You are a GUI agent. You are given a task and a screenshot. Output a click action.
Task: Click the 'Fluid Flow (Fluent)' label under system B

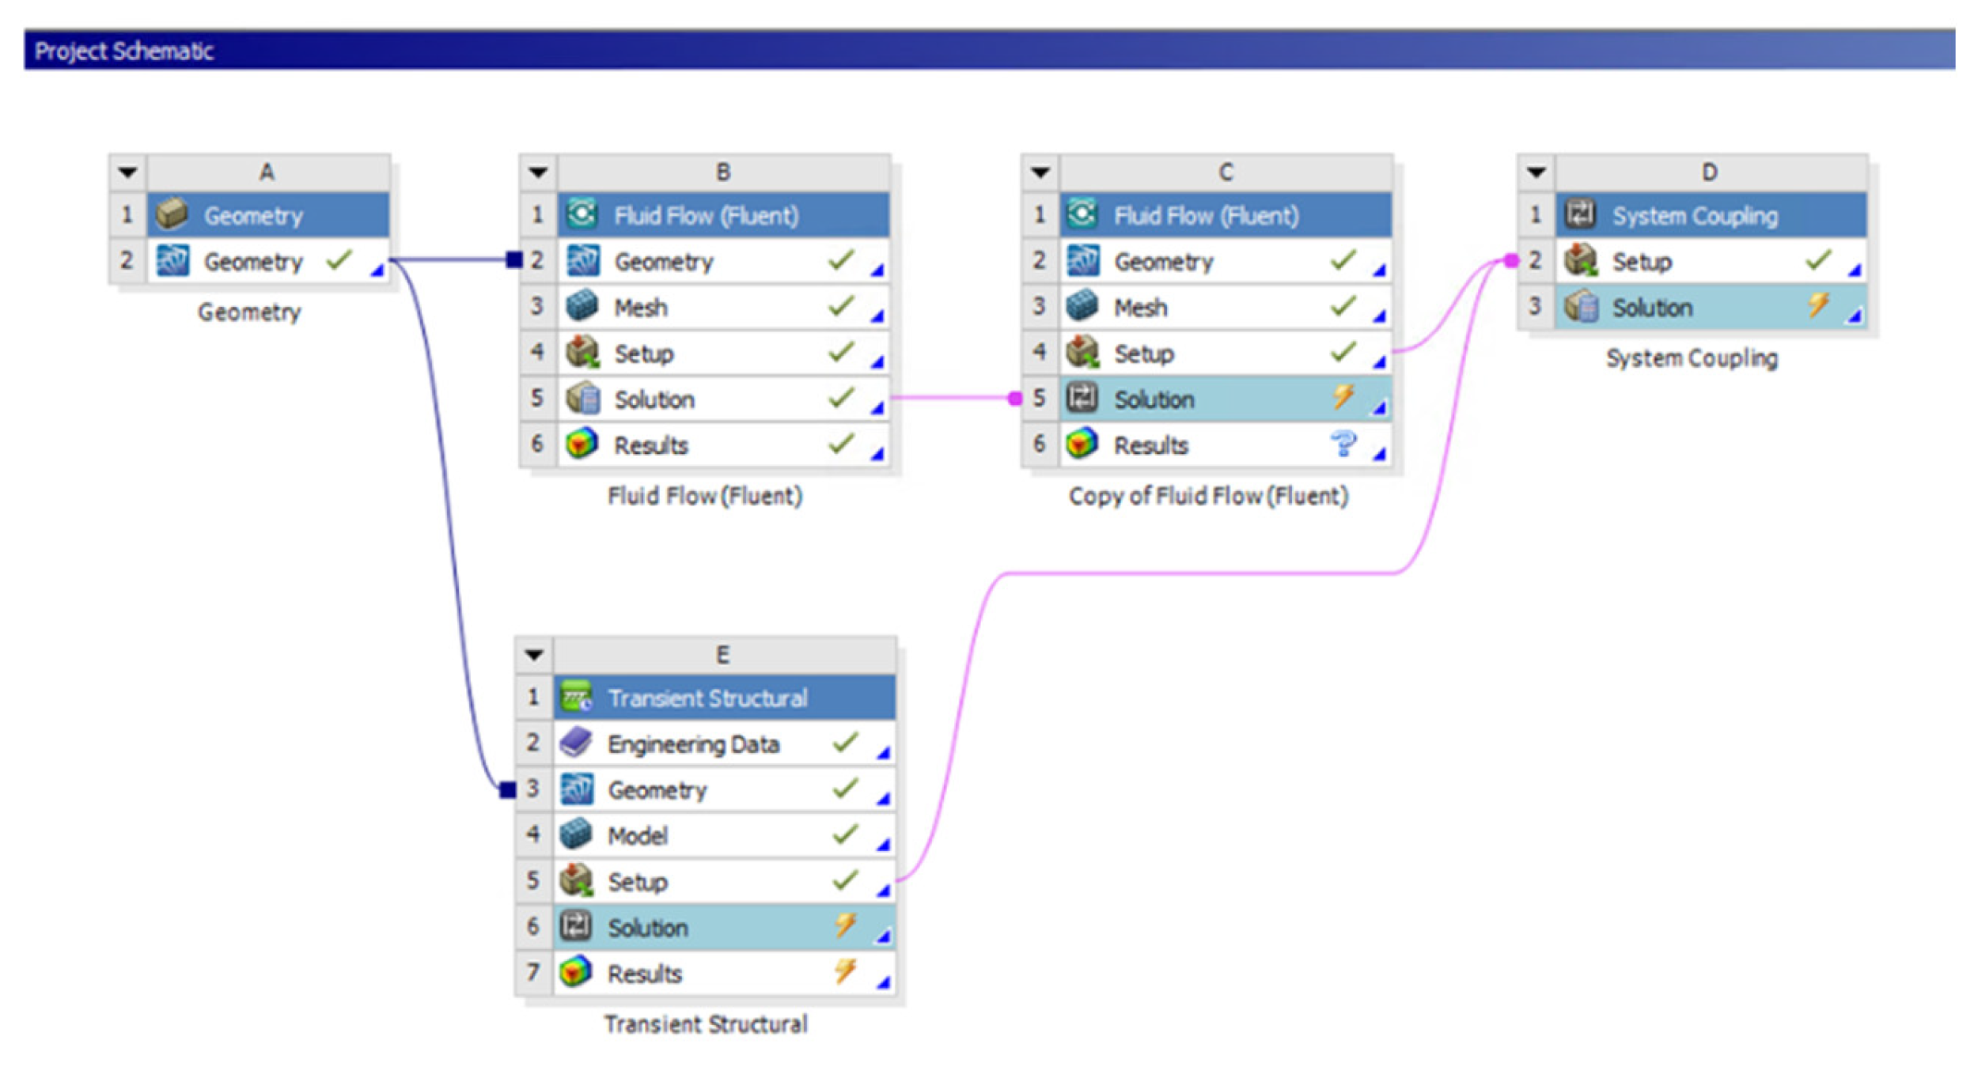(x=704, y=496)
